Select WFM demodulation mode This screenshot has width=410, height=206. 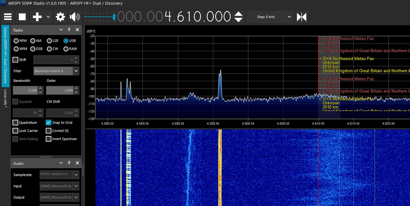click(x=20, y=49)
